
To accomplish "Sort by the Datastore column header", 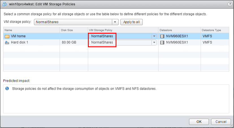I will click(x=179, y=30).
